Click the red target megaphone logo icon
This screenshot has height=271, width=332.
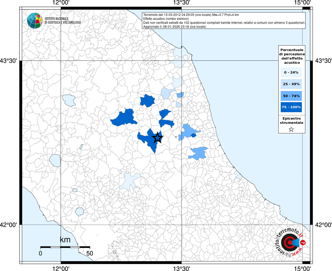[290, 242]
